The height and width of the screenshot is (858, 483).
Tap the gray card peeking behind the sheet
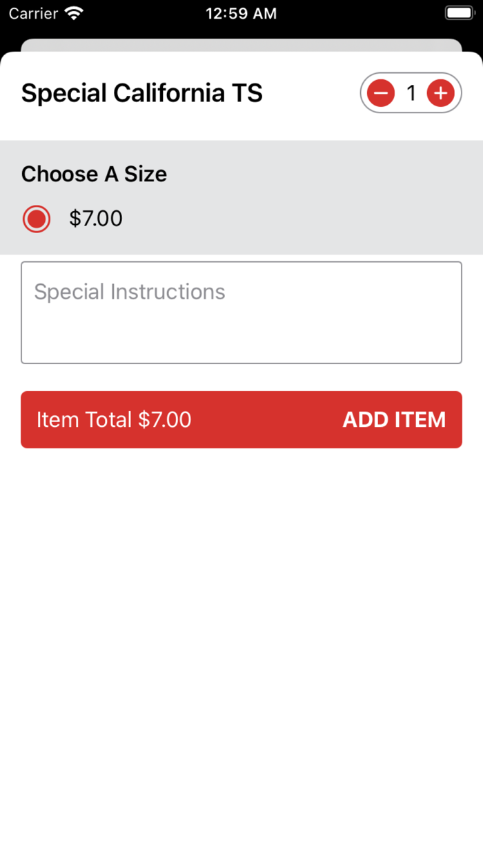[x=241, y=45]
